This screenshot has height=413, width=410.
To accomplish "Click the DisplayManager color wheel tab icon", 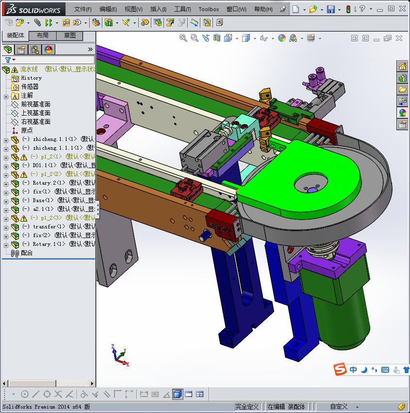I will tap(49, 49).
